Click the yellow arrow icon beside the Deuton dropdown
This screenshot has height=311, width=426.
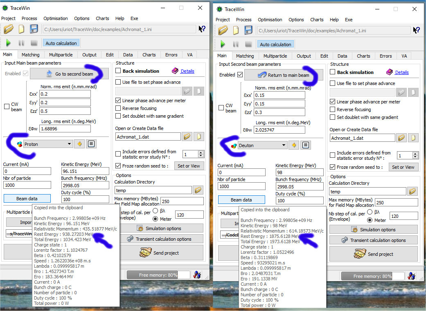click(293, 145)
